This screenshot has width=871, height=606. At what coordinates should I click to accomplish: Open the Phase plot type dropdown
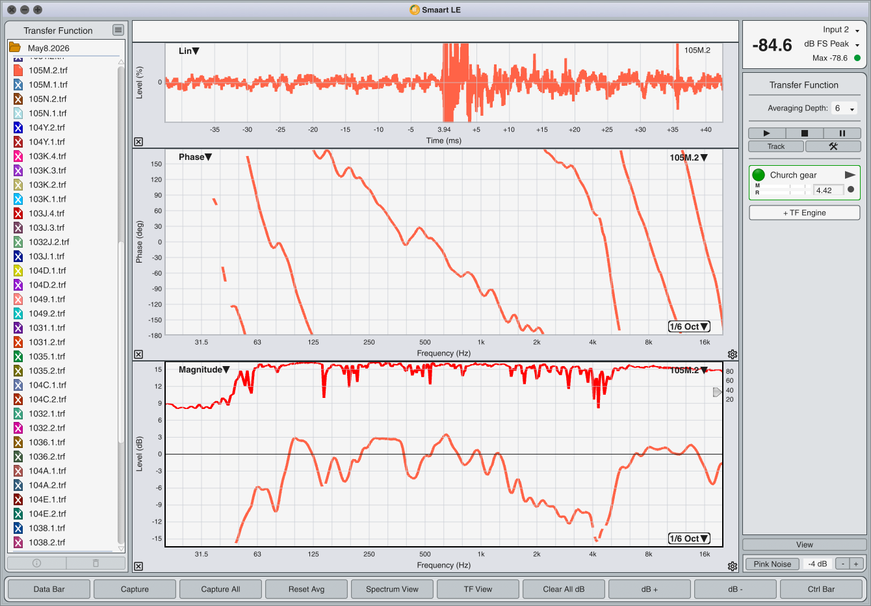pyautogui.click(x=196, y=157)
